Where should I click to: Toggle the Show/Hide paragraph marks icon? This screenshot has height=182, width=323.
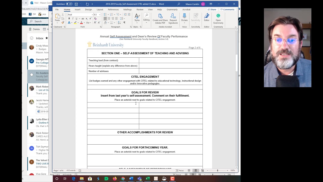pos(124,22)
